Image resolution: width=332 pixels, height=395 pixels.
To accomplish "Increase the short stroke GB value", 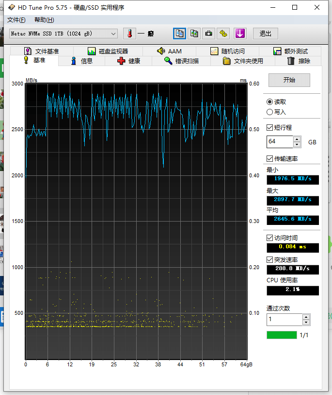I will [297, 139].
